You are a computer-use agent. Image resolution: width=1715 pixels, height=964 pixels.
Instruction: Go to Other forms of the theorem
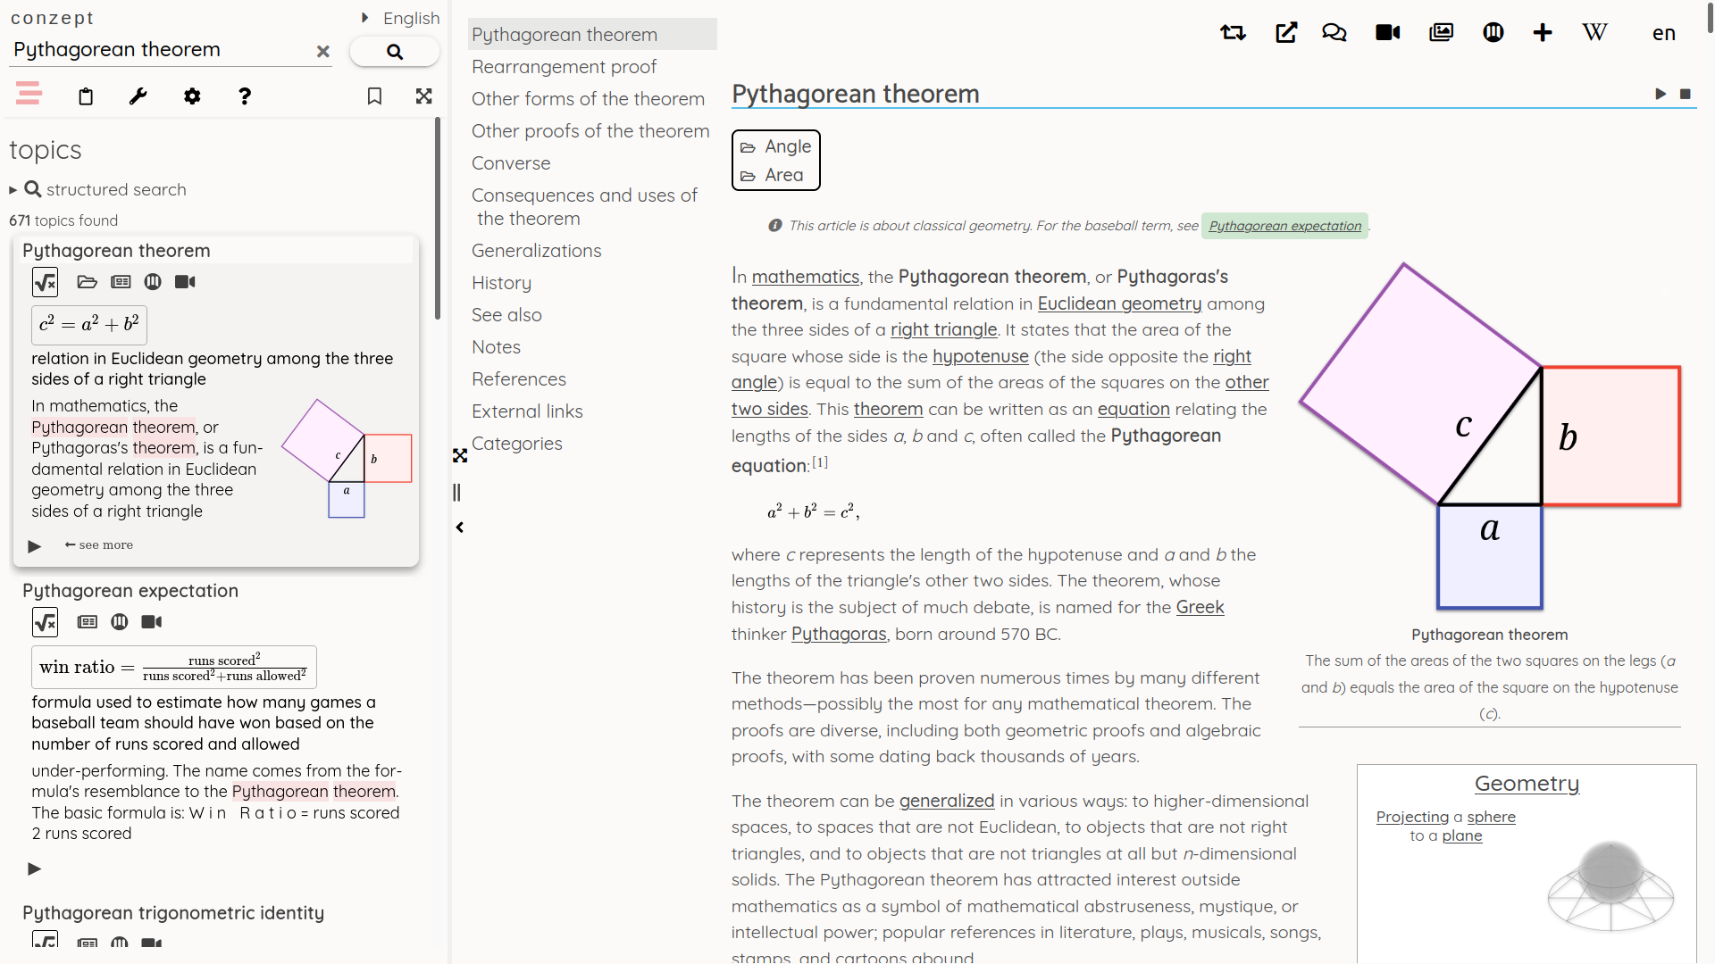[588, 99]
